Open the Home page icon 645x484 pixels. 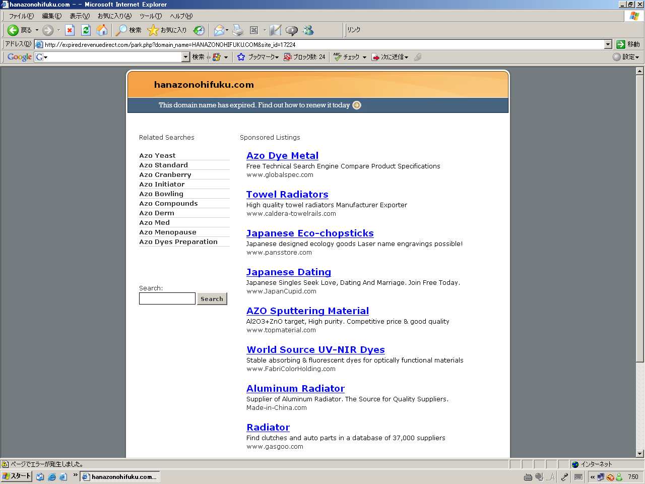[102, 30]
